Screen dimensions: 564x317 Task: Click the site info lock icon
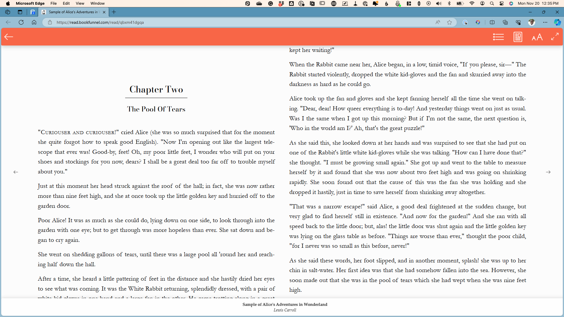click(x=50, y=22)
